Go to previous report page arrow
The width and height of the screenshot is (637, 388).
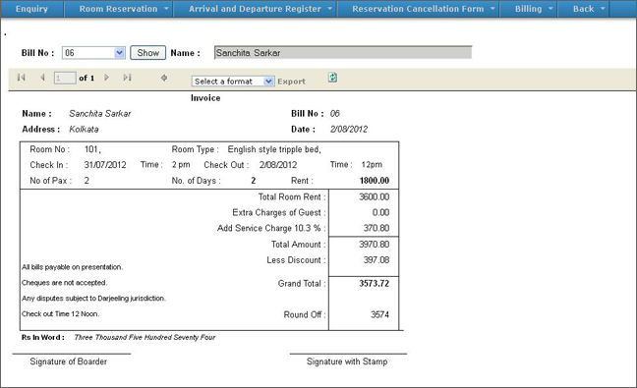[42, 78]
